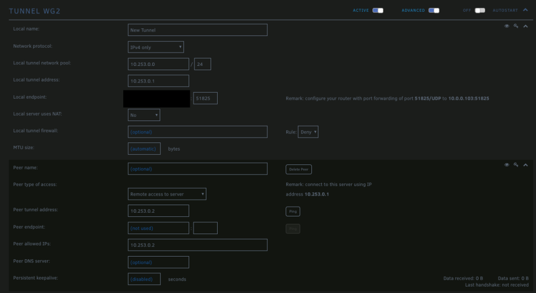Edit the Peer tunnel address field

tap(158, 211)
